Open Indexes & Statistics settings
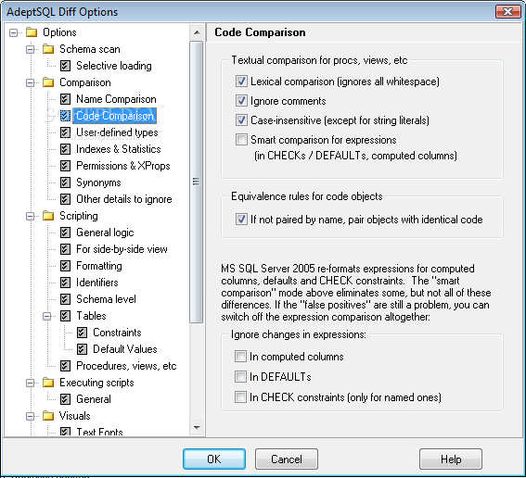Screen dimensions: 526x478 (119, 149)
